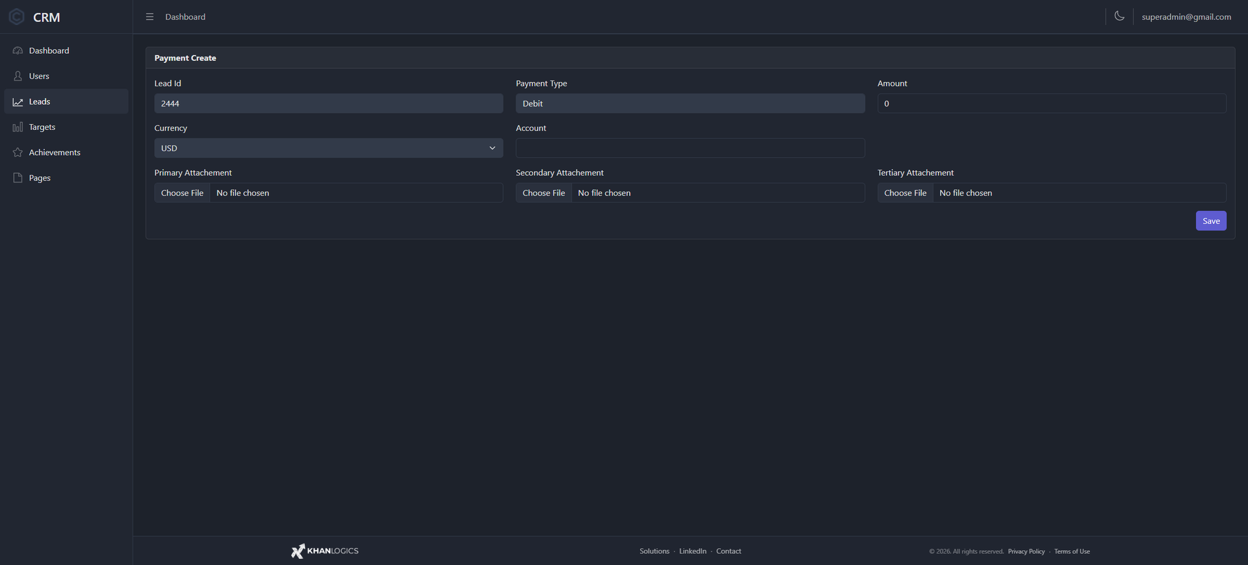
Task: Click the Pages document icon
Action: 18,178
